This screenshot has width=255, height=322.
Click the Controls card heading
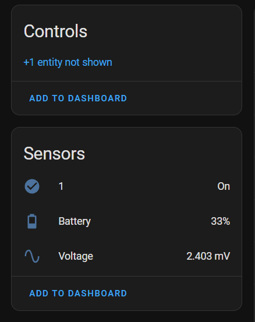55,31
